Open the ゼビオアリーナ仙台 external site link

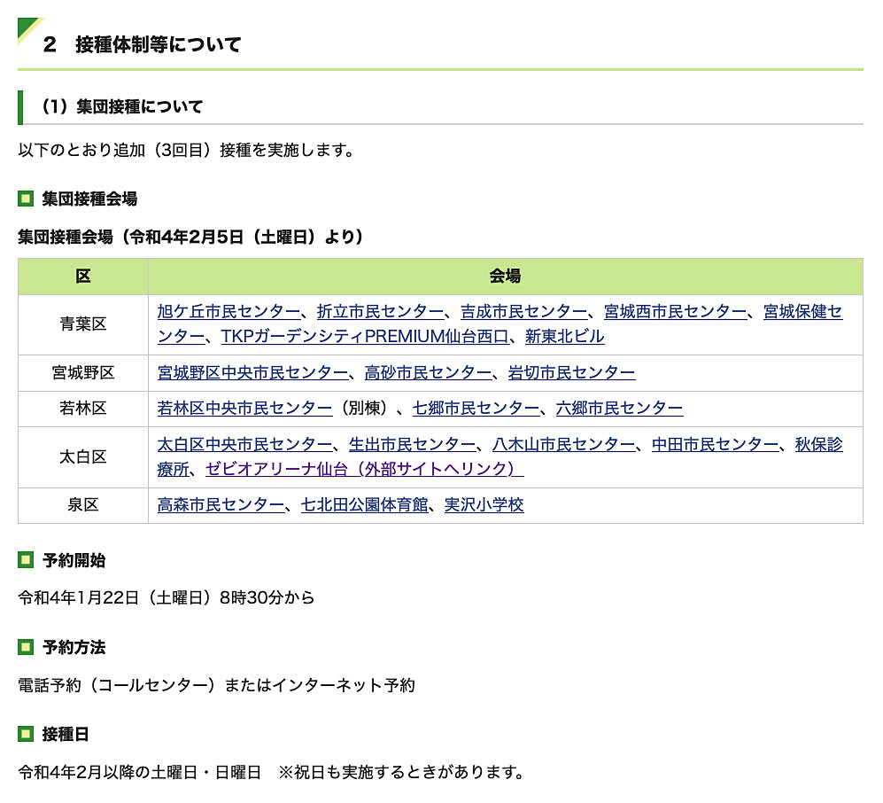tap(364, 469)
